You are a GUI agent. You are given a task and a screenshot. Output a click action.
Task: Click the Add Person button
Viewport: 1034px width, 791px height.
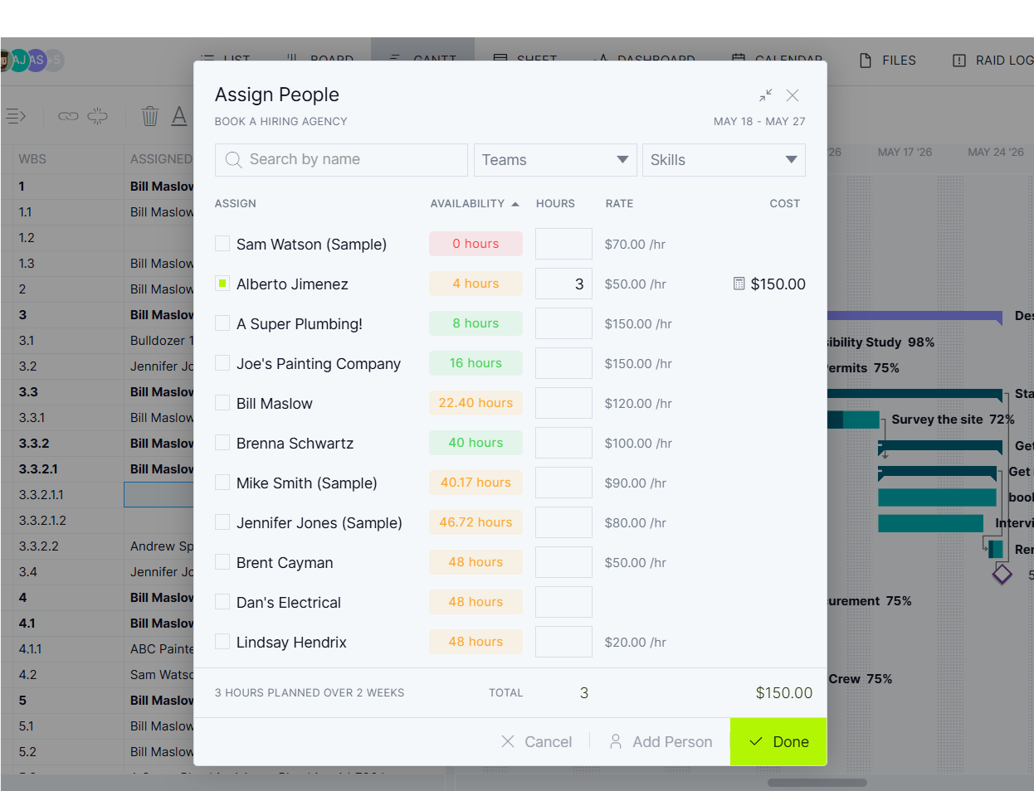(661, 742)
